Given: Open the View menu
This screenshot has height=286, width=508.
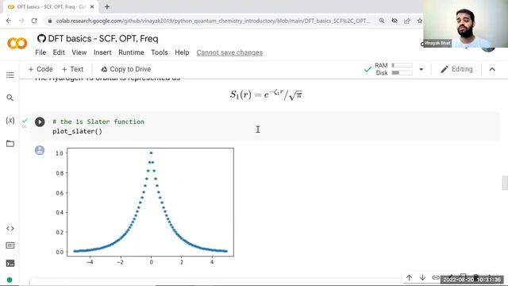Looking at the screenshot, I should tap(79, 52).
